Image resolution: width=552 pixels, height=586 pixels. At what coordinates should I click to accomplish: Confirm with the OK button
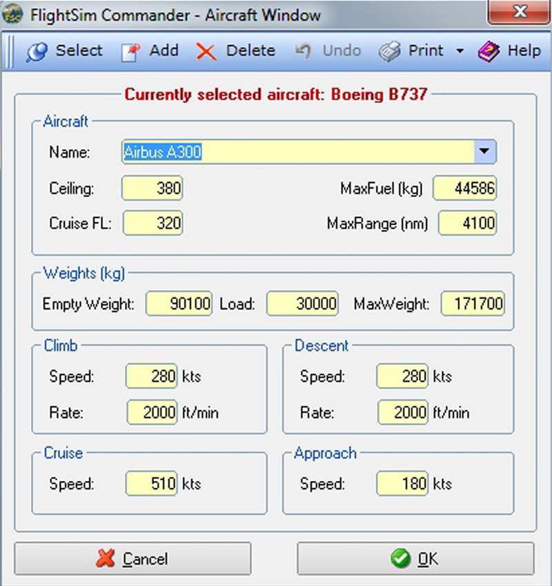[415, 559]
